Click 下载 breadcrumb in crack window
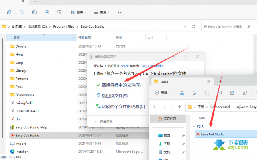 (201, 107)
